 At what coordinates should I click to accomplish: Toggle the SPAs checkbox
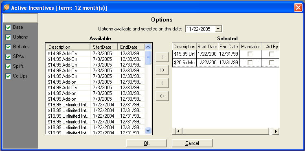(8, 57)
